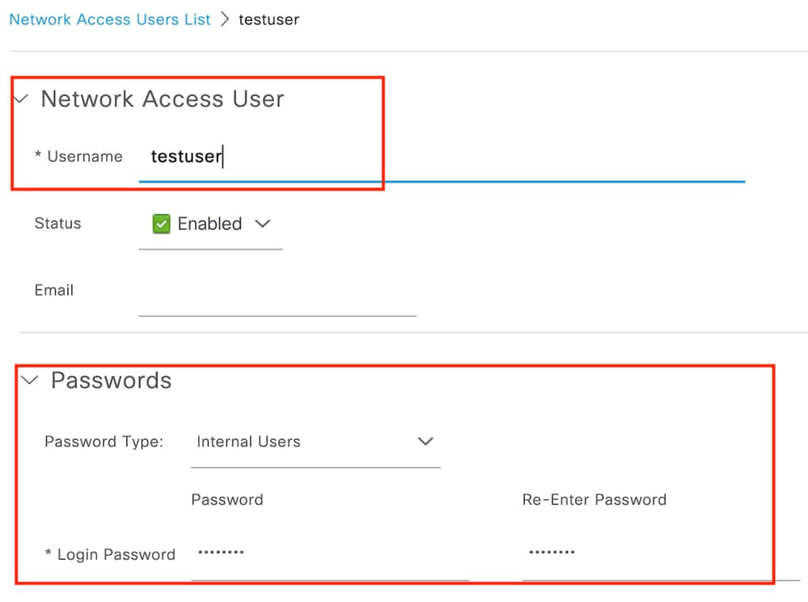808x602 pixels.
Task: Click the Password Type dropdown arrow
Action: coord(425,441)
